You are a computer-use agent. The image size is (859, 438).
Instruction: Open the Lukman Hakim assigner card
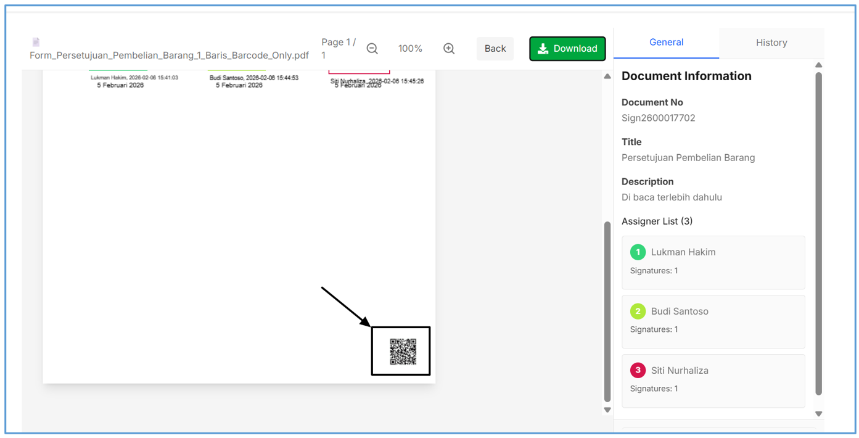(713, 262)
